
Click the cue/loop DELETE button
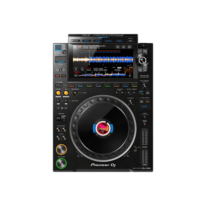coord(129,93)
